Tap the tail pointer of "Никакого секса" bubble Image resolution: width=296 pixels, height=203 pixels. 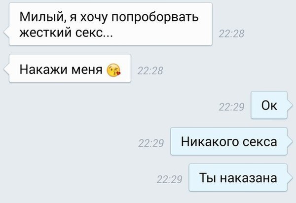(290, 141)
